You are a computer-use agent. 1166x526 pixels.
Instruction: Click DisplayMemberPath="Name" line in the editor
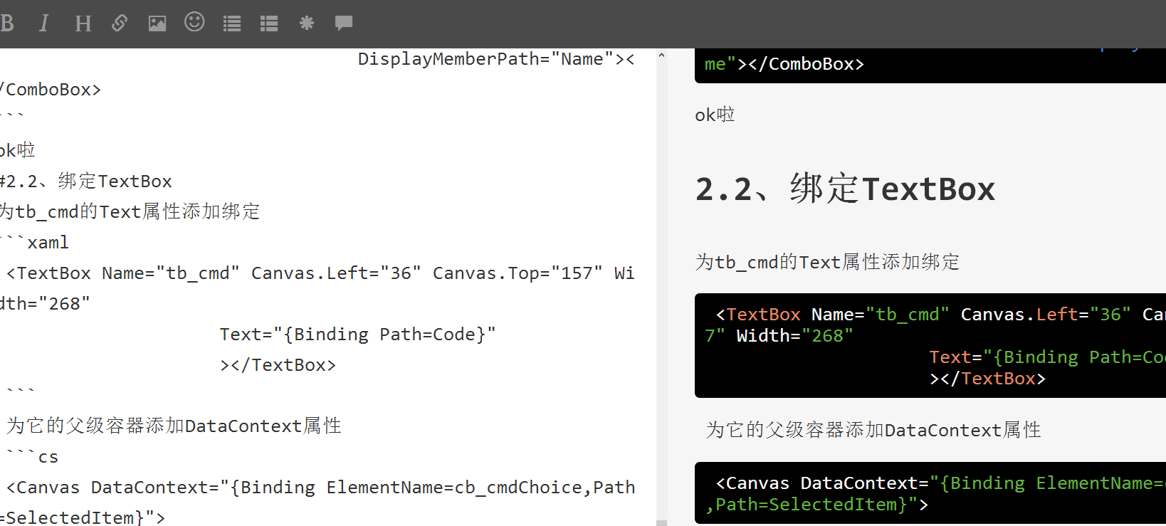(x=496, y=59)
